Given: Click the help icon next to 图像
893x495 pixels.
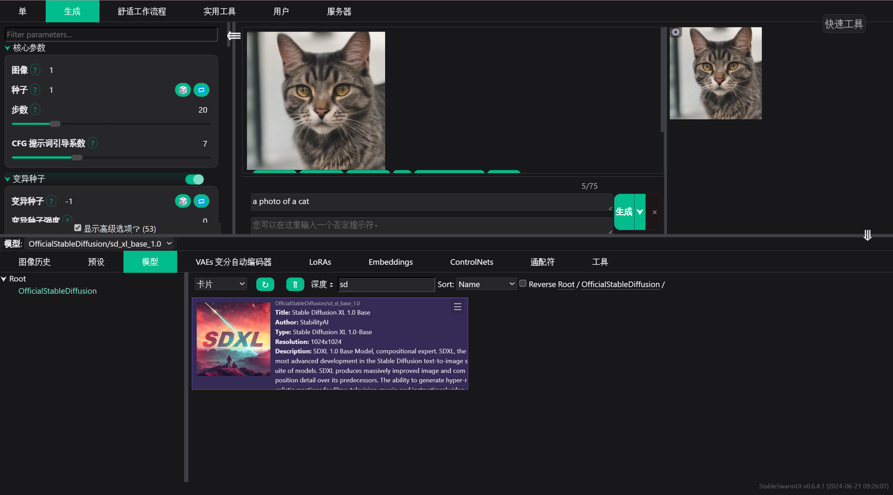Looking at the screenshot, I should pyautogui.click(x=35, y=70).
